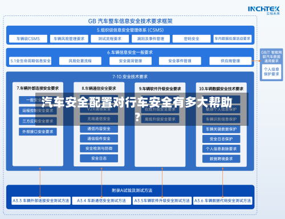Click the A3.6 车辆数据安全测试方法 box
The image size is (285, 219).
pyautogui.click(x=223, y=201)
